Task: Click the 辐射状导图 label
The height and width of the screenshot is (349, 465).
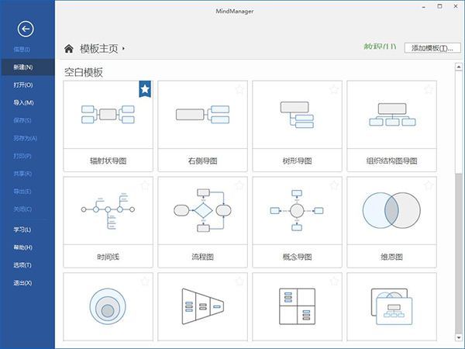Action: (108, 161)
